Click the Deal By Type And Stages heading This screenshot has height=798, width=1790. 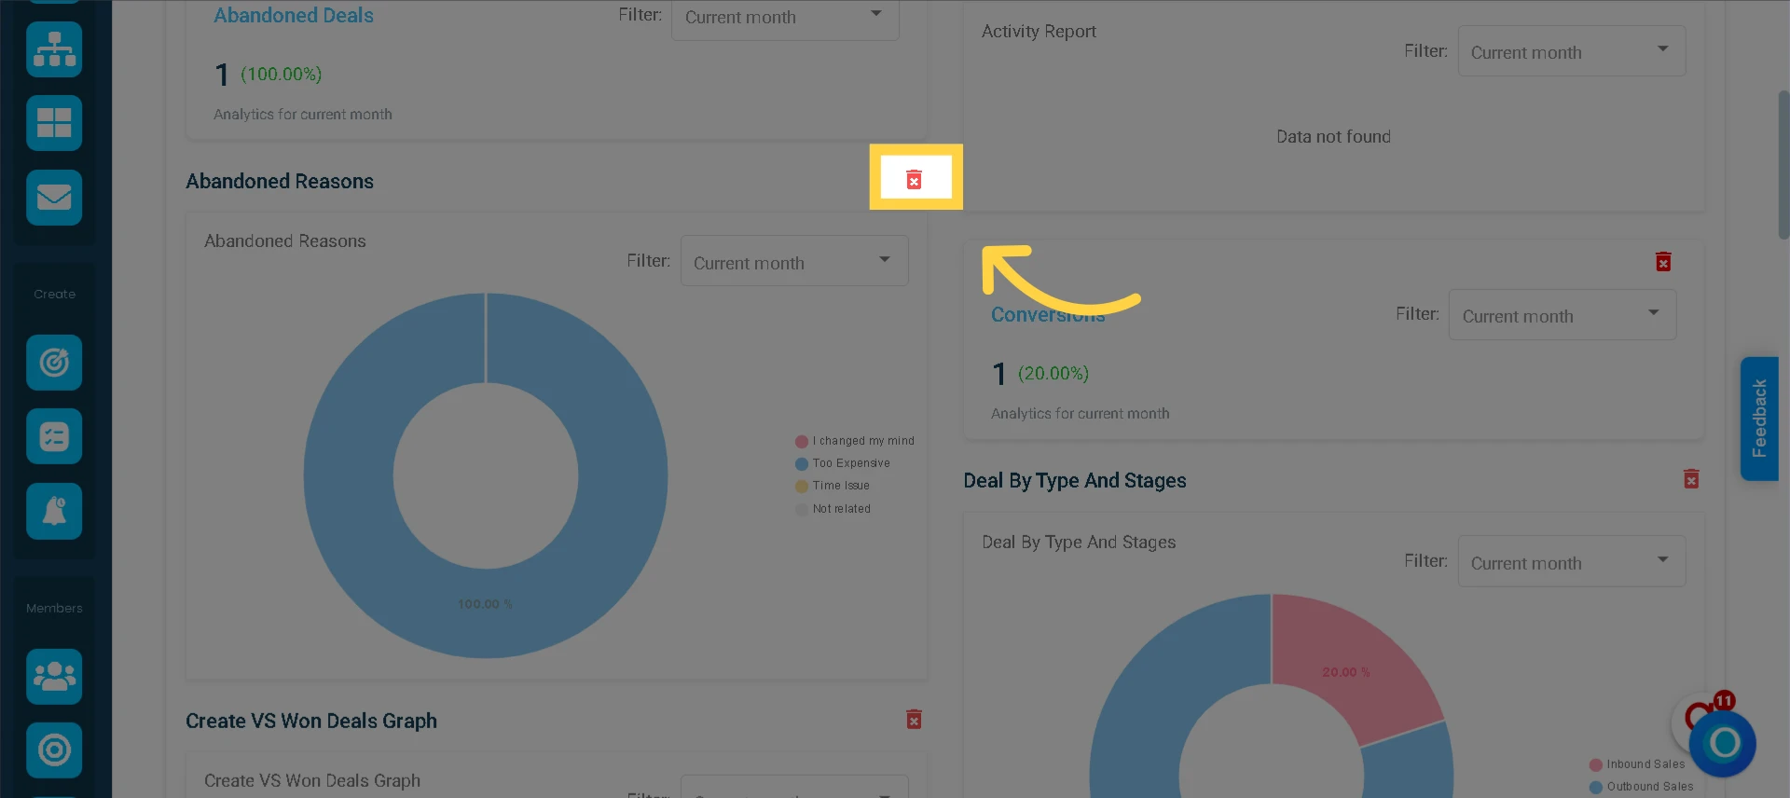1075,481
